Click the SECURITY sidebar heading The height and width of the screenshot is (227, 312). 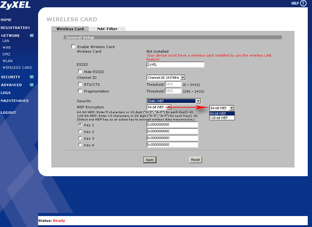click(x=11, y=77)
